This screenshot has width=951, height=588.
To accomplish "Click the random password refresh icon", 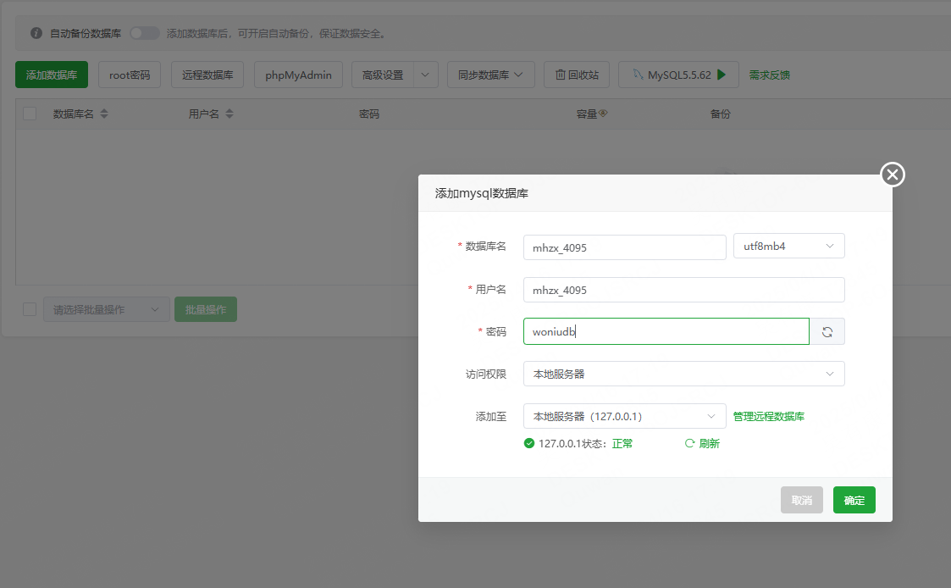I will click(827, 331).
